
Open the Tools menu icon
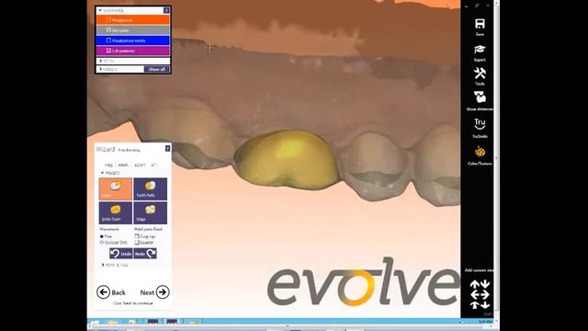[480, 74]
